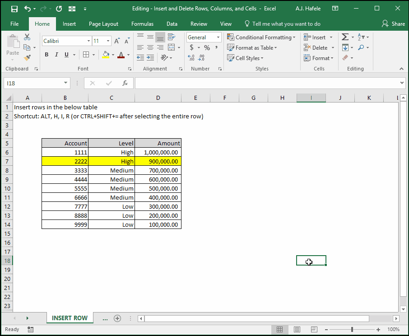Collapse the ribbon with the up chevron
Screen dimensions: 409x336
401,69
